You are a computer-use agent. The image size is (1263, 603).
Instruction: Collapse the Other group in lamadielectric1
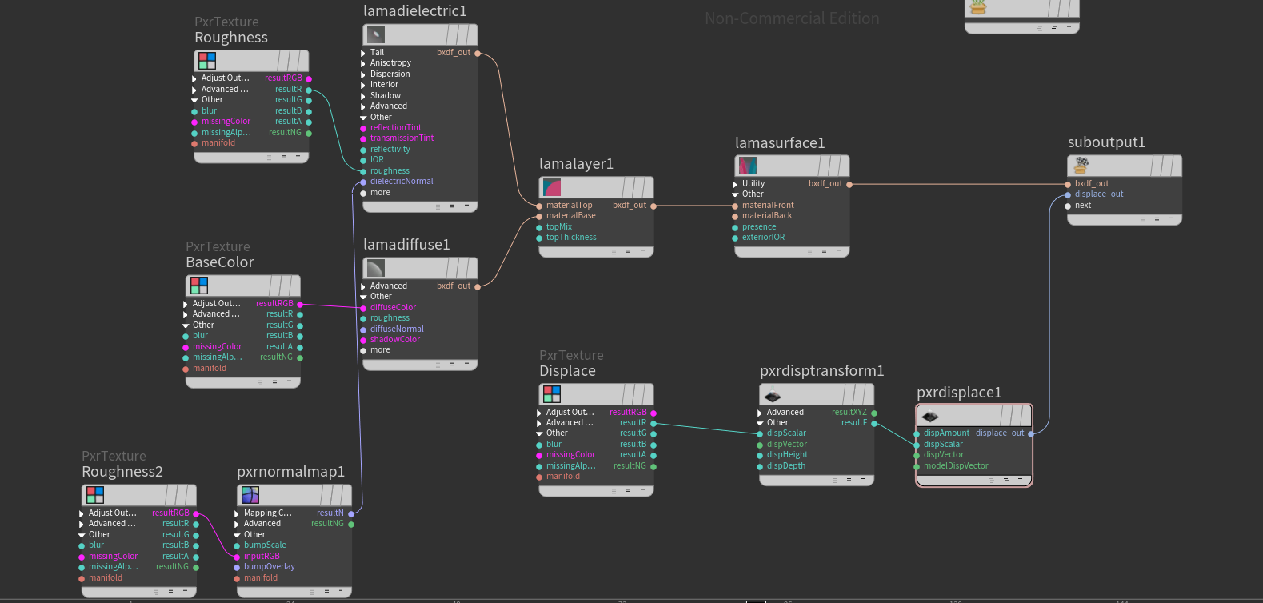(363, 118)
